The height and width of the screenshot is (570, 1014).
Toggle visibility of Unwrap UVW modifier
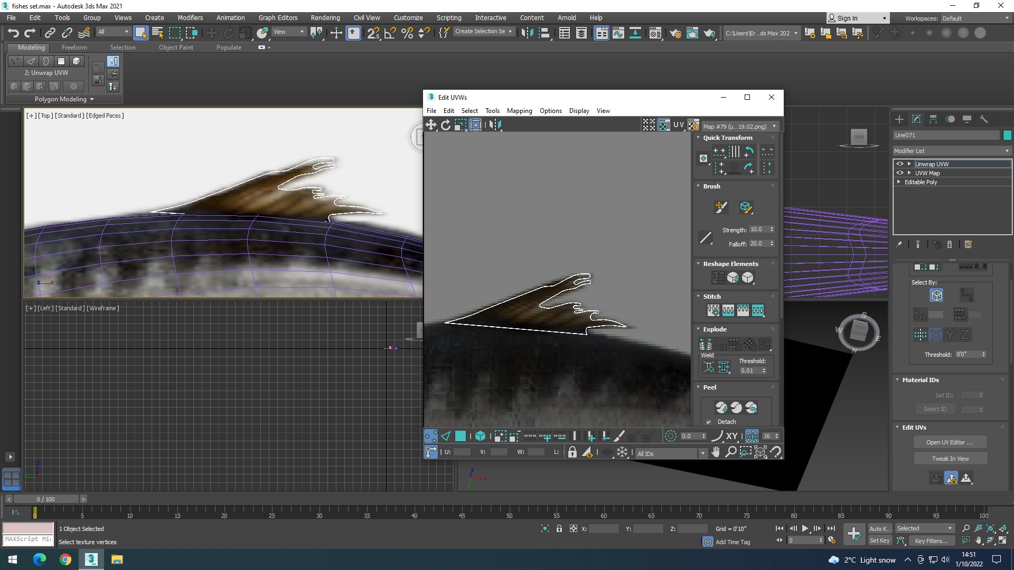pyautogui.click(x=900, y=164)
